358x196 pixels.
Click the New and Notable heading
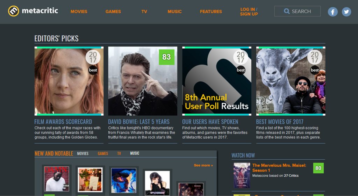[53, 154]
